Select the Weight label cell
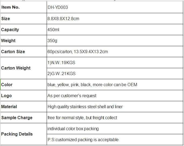This screenshot has width=184, height=146. pyautogui.click(x=24, y=41)
